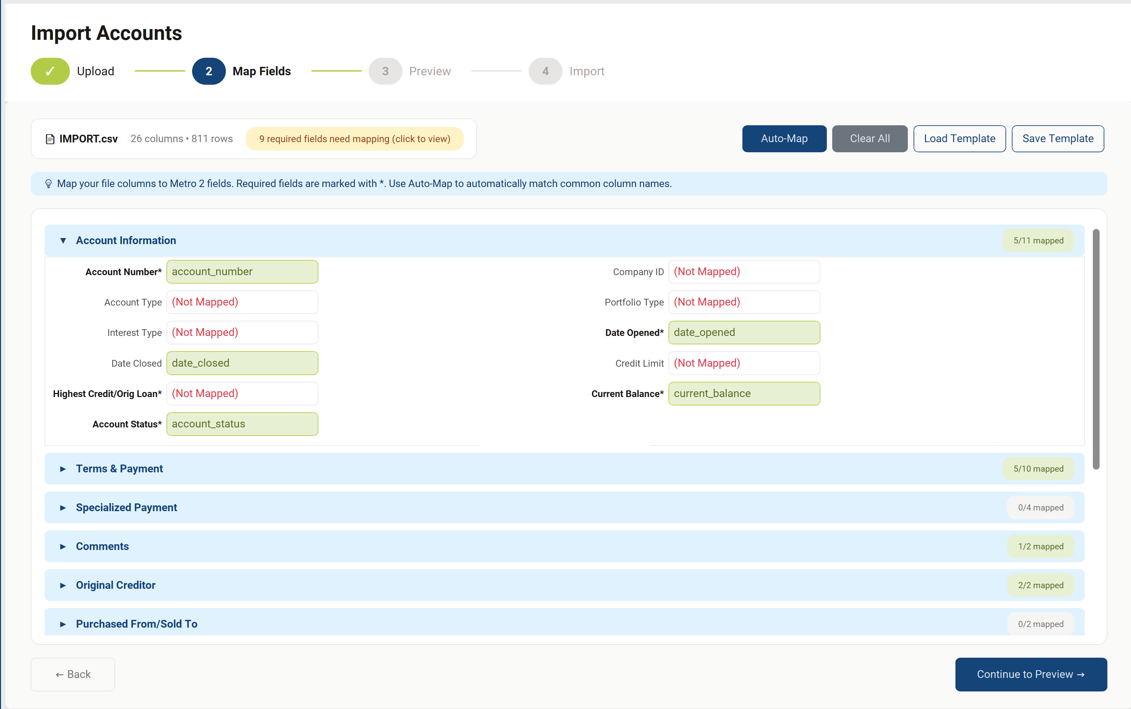View the 9 required fields needing mapping

point(354,139)
